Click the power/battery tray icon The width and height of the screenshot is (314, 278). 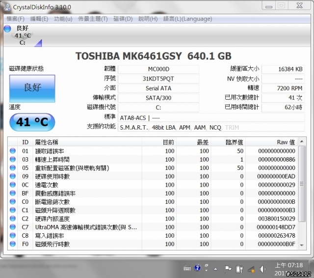pos(239,269)
